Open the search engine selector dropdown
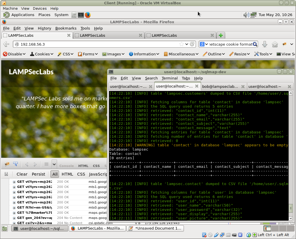 coord(204,44)
